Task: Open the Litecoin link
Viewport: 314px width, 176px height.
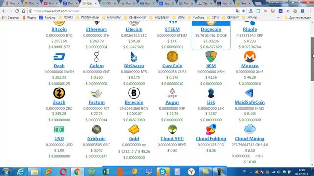Action: [x=134, y=29]
